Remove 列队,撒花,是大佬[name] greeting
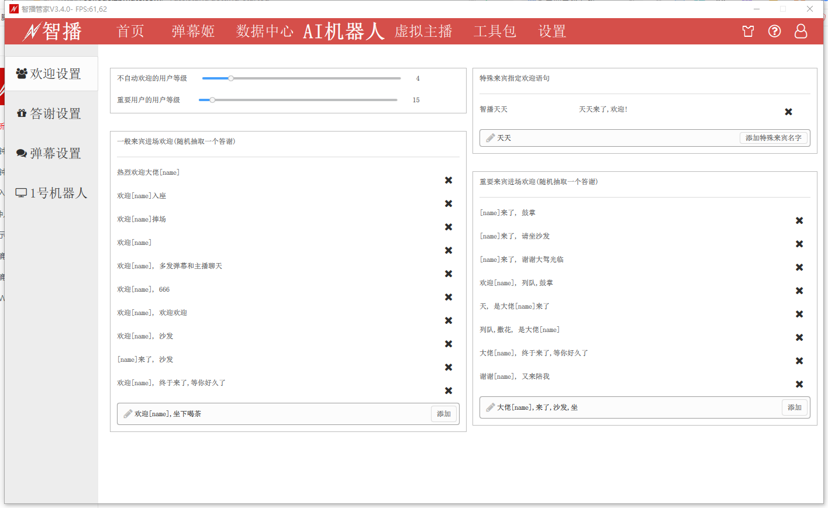Viewport: 828px width, 508px height. click(x=799, y=337)
